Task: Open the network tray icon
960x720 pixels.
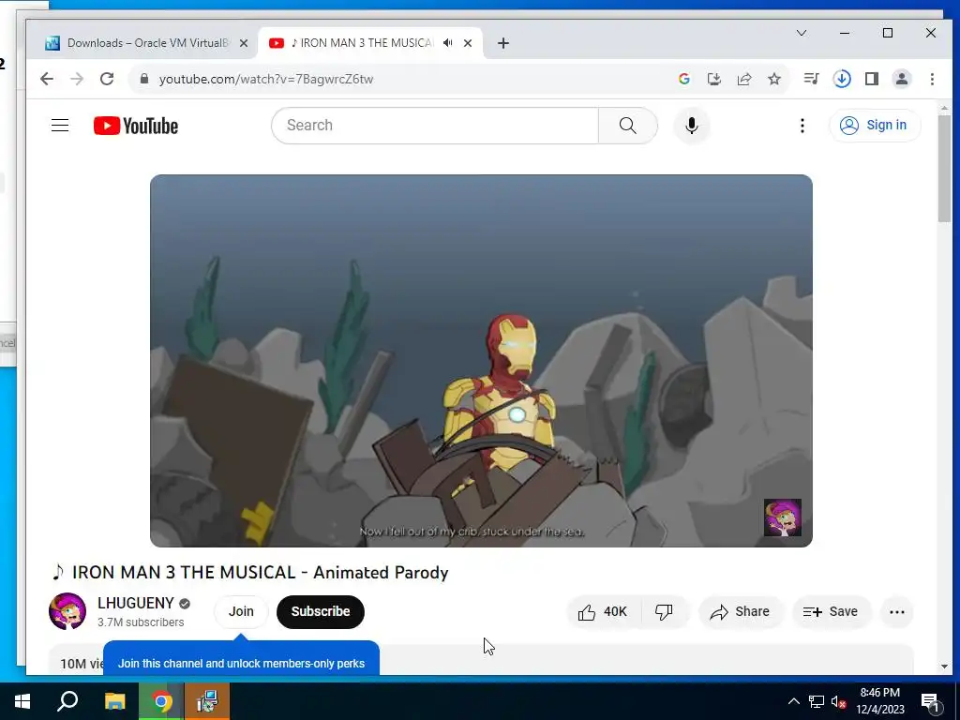Action: click(817, 701)
